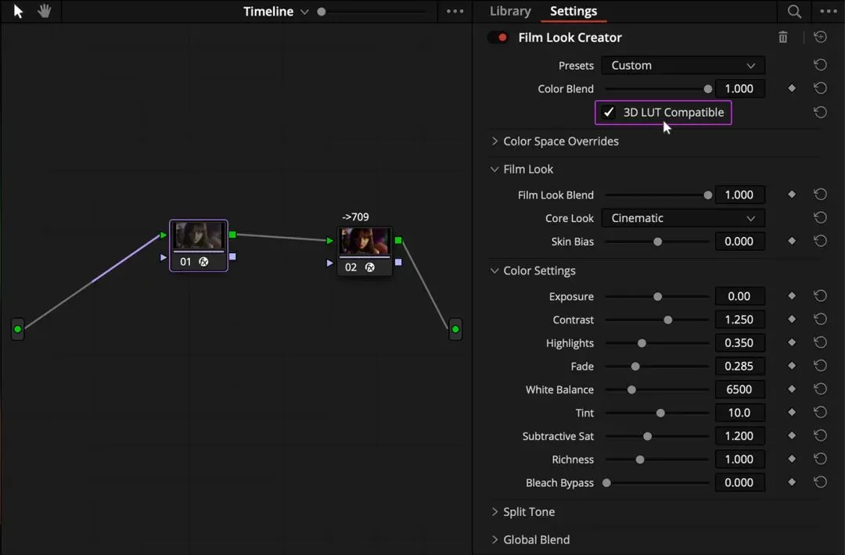Adjust the Contrast slider
This screenshot has height=555, width=845.
667,320
